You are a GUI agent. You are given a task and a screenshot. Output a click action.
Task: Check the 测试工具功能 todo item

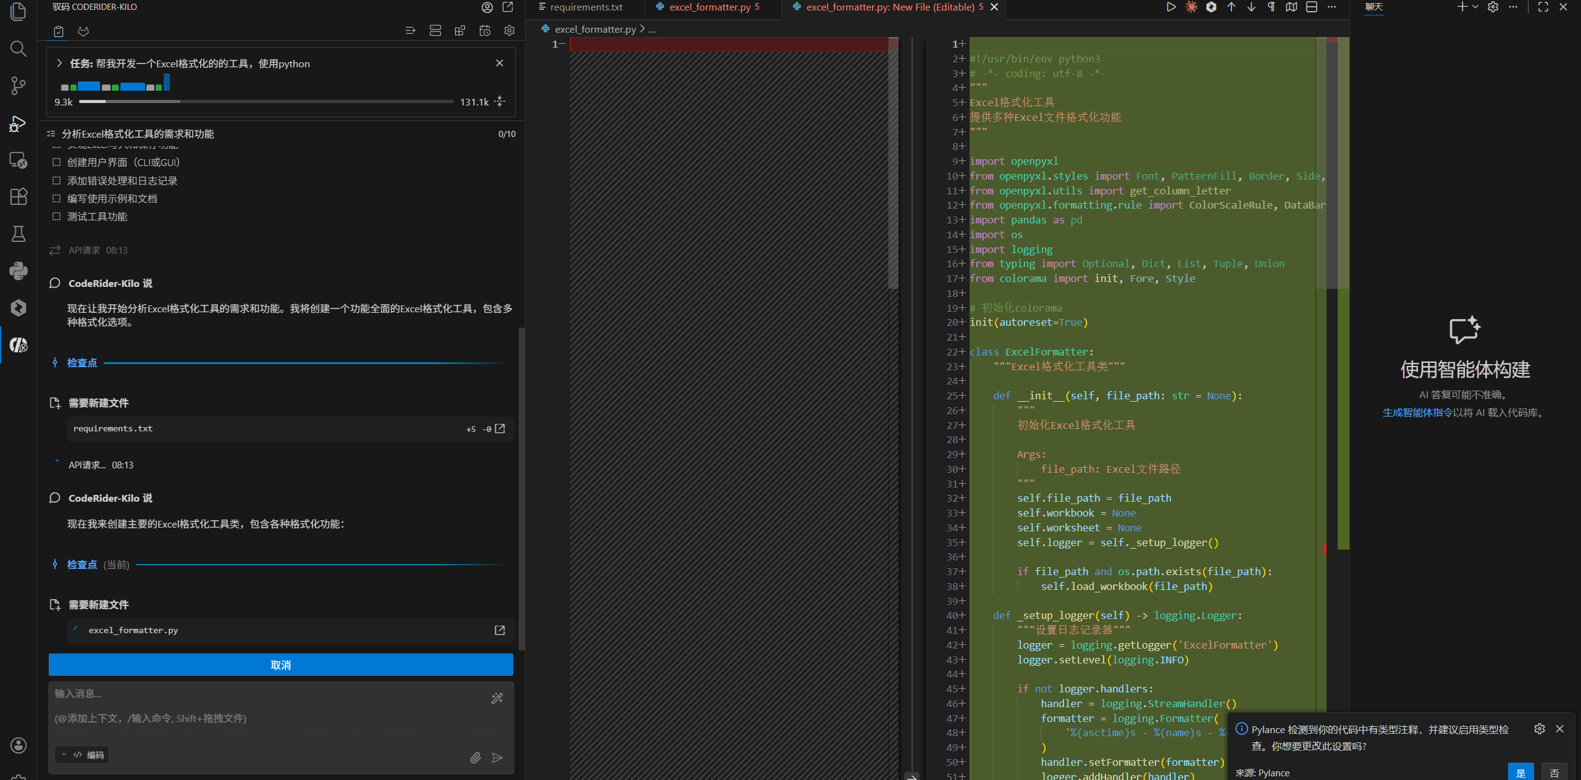click(57, 217)
